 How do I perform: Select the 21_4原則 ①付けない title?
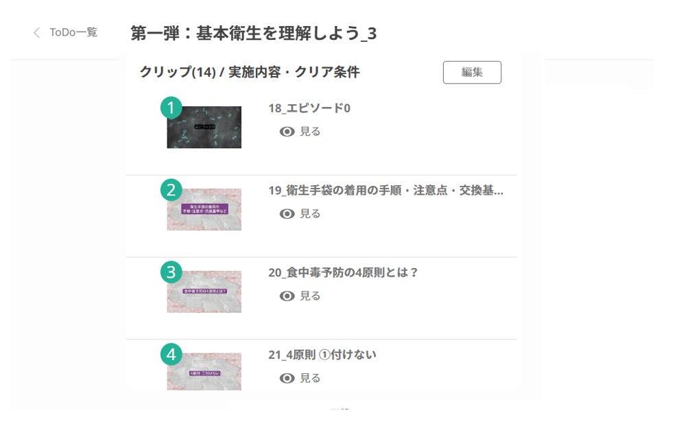[322, 355]
